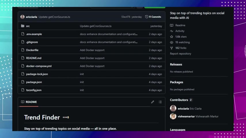Click the commits history clock icon
246x138 pixels.
pos(147,17)
